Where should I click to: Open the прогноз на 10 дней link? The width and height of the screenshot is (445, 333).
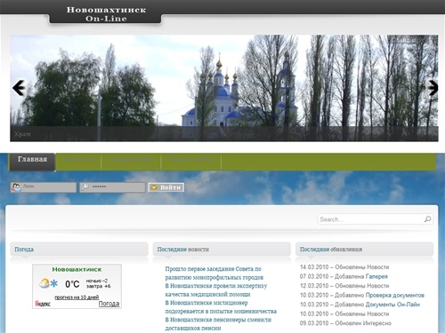[x=77, y=297]
